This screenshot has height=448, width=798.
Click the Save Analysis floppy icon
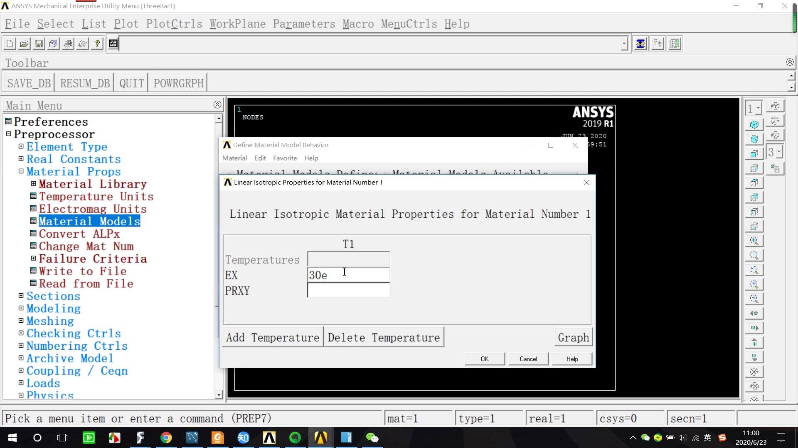coord(39,44)
